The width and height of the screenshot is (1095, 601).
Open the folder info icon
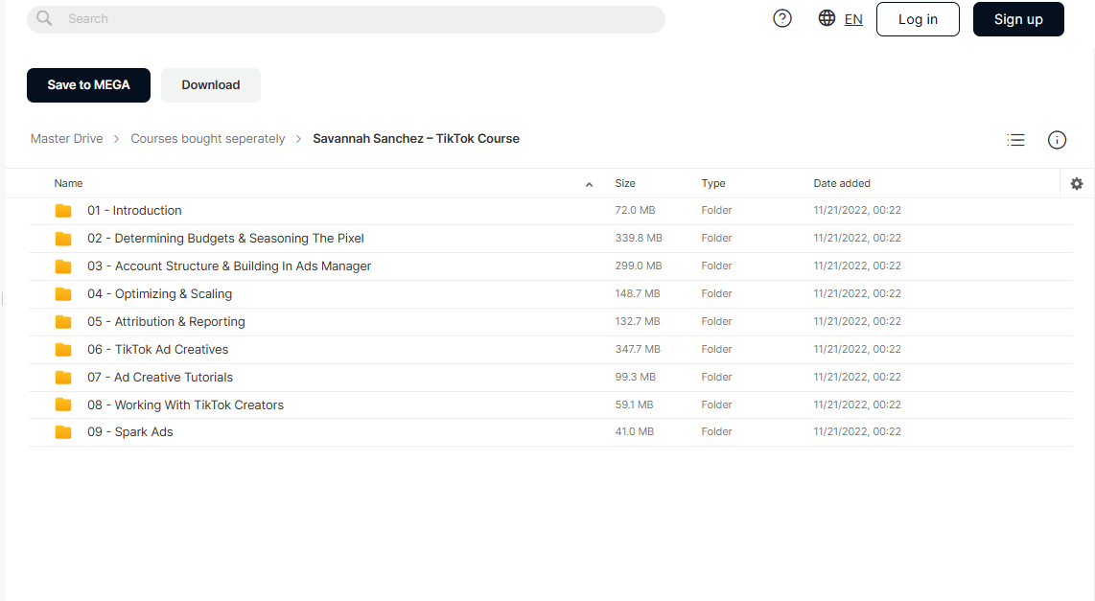coord(1058,140)
